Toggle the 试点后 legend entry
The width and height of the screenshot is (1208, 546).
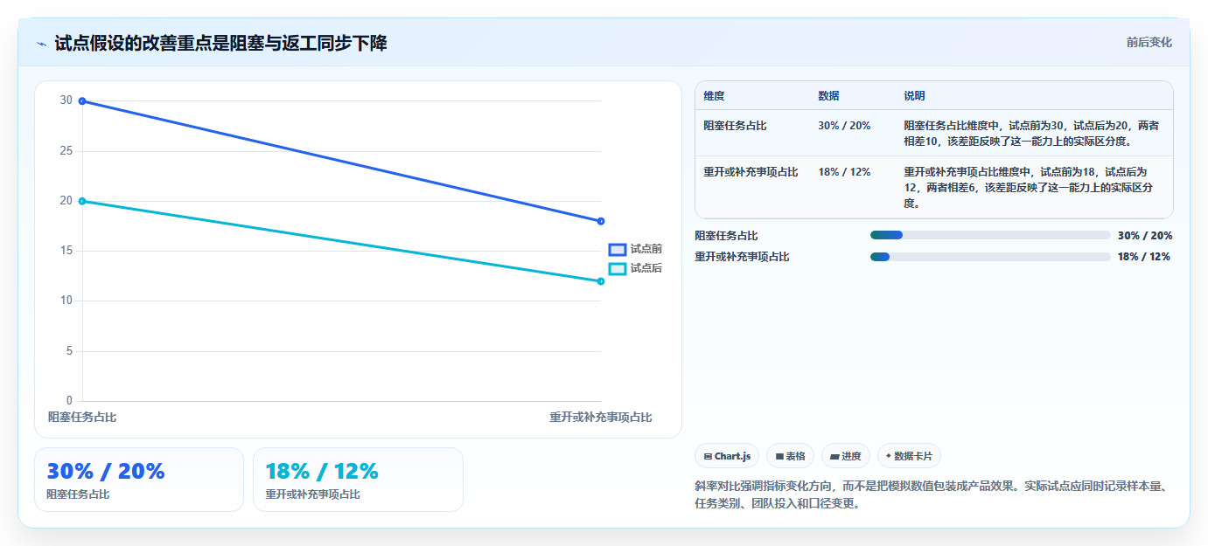(x=636, y=268)
